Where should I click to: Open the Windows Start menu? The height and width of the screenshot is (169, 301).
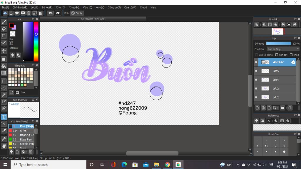click(5, 165)
